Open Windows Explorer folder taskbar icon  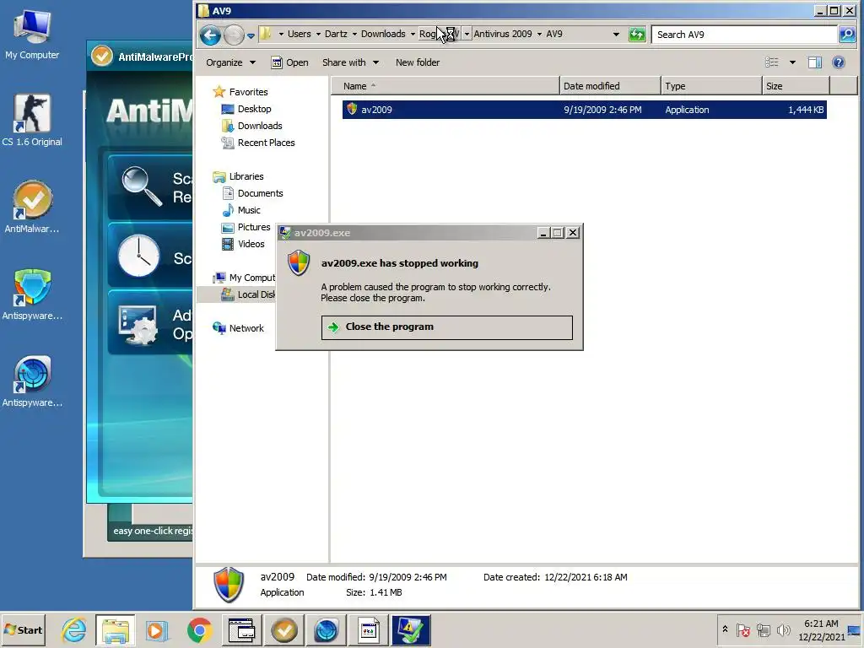[x=115, y=630]
